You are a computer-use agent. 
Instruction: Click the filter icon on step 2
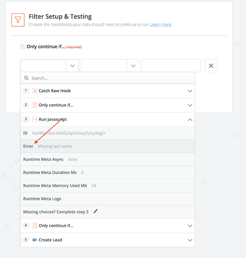pyautogui.click(x=35, y=105)
